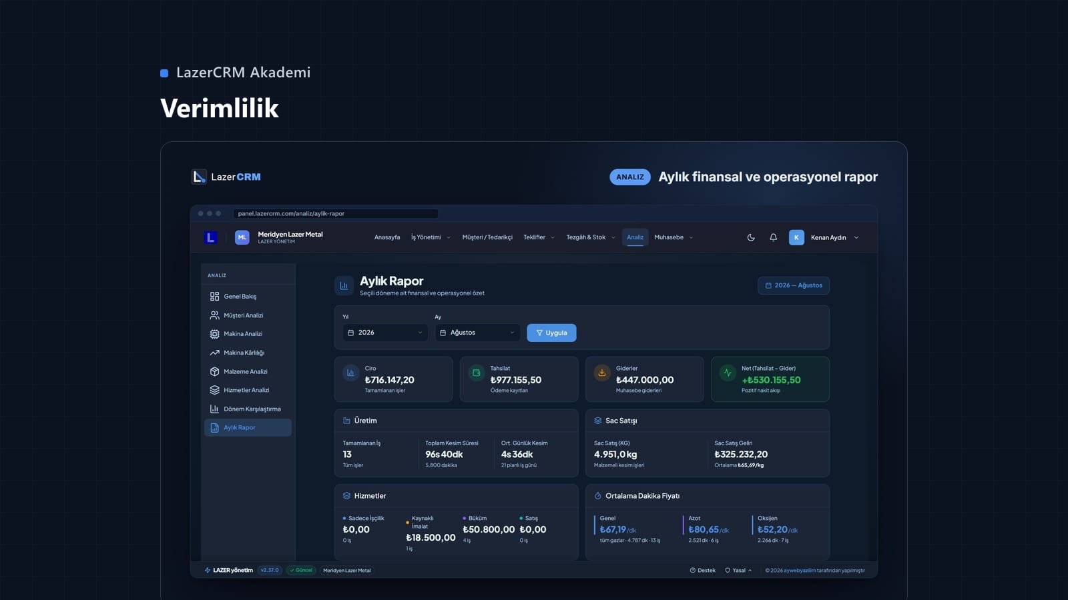Click Müşteri Analizi people icon

[x=214, y=315]
